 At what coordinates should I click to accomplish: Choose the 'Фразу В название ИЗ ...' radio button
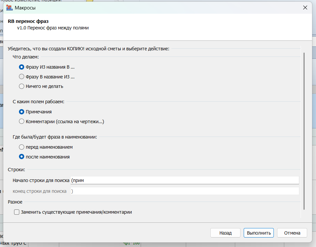22,77
